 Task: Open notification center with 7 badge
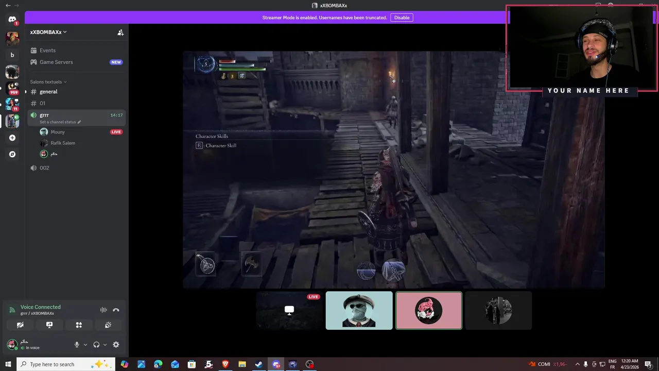point(648,364)
